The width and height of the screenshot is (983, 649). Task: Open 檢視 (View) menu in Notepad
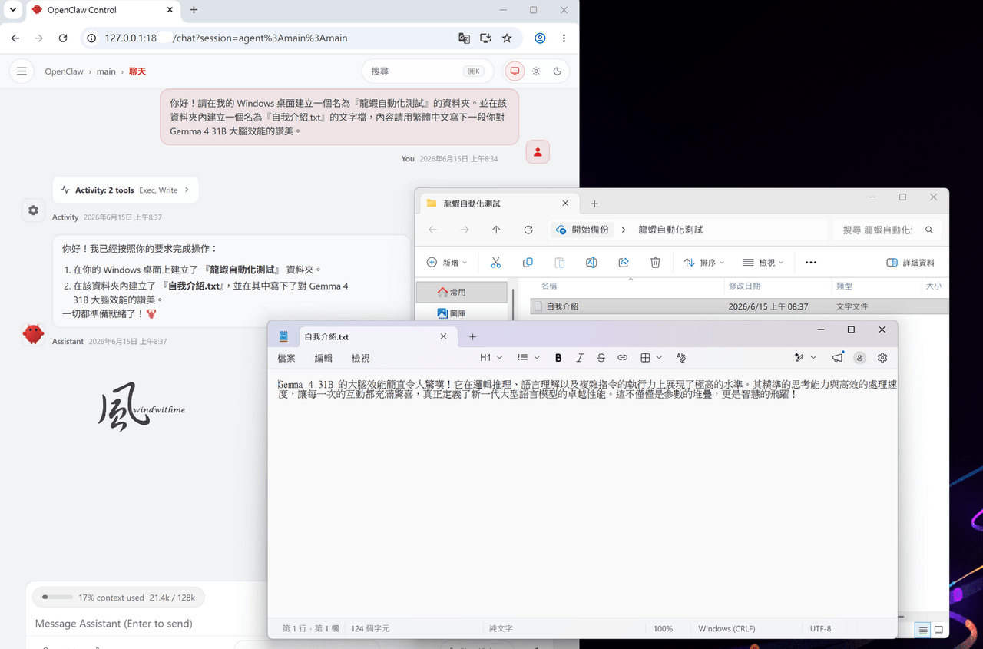(360, 358)
